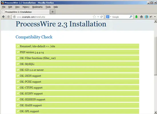Screen dimensions: 157x114
Task: Open the Help menu
Action: (x=56, y=7)
